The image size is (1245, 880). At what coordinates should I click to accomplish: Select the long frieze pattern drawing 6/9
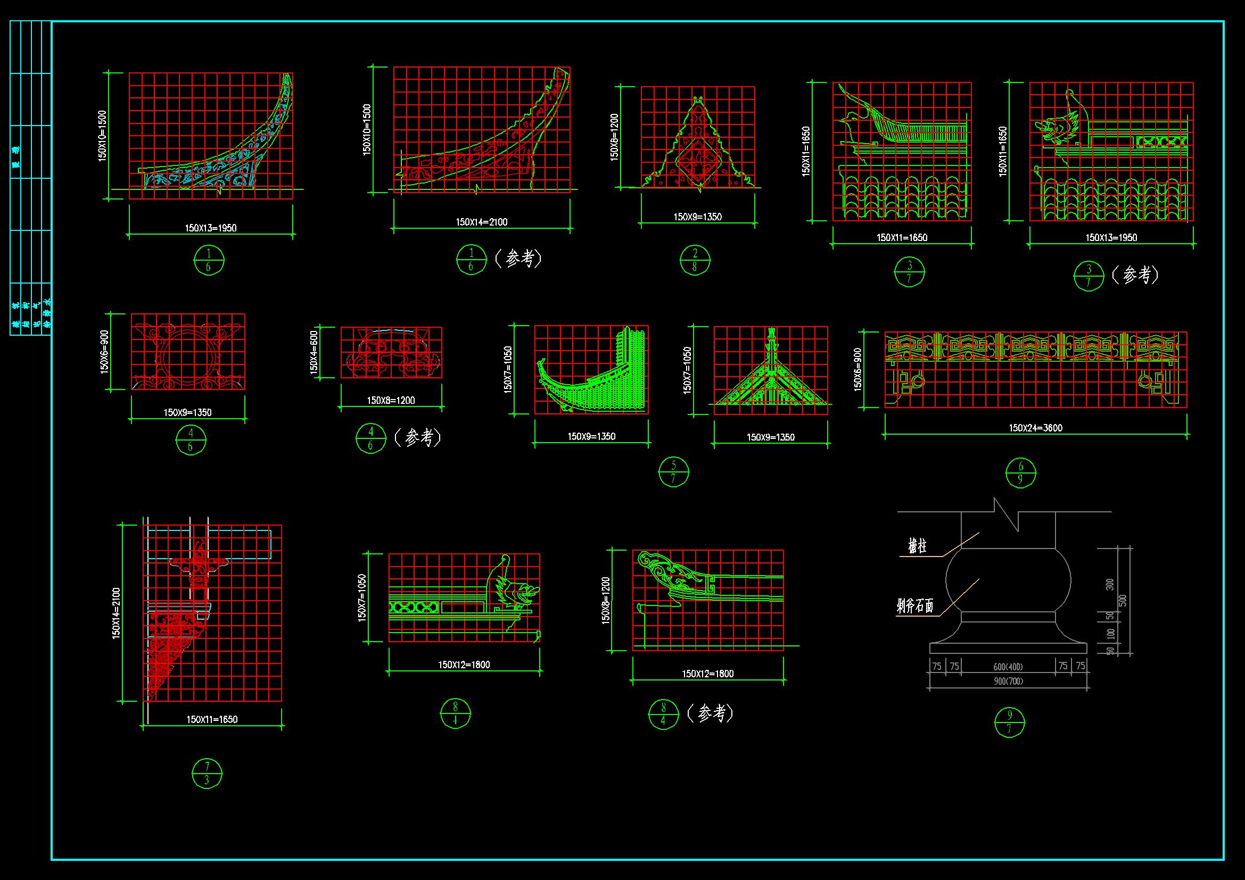pos(1036,370)
